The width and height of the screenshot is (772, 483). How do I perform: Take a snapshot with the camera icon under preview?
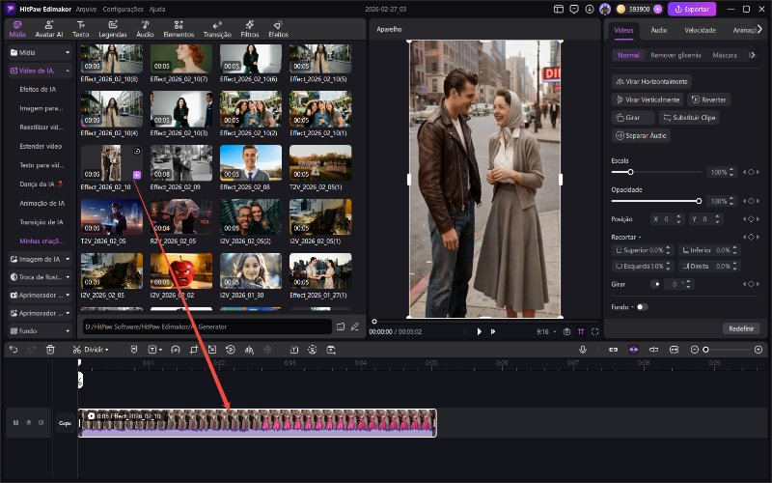(566, 331)
